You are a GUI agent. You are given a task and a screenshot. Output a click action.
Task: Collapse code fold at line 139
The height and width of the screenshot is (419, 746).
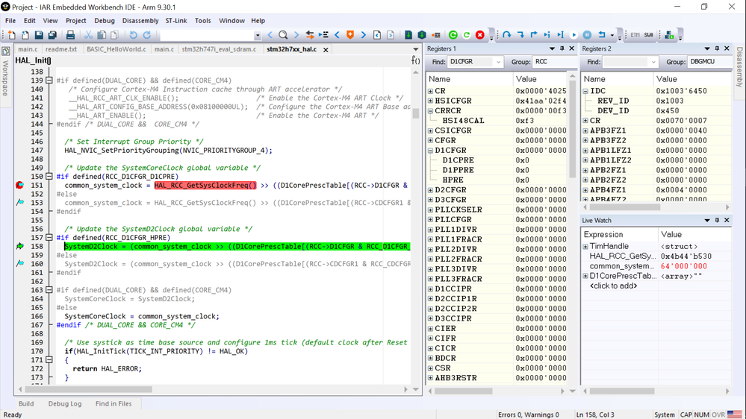(x=49, y=81)
